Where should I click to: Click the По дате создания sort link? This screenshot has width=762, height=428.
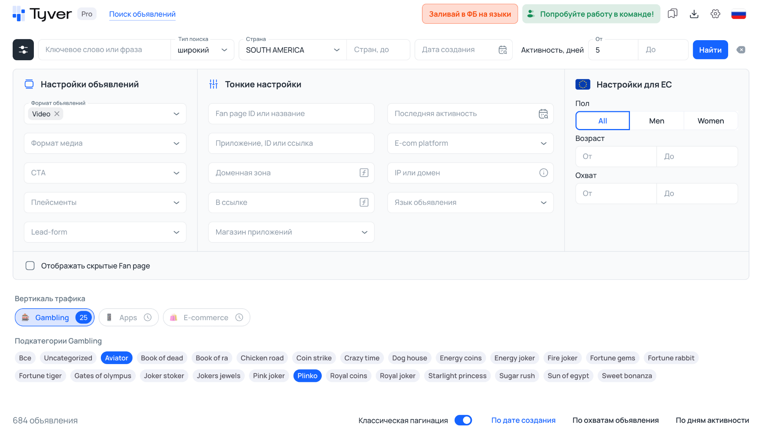pyautogui.click(x=524, y=420)
